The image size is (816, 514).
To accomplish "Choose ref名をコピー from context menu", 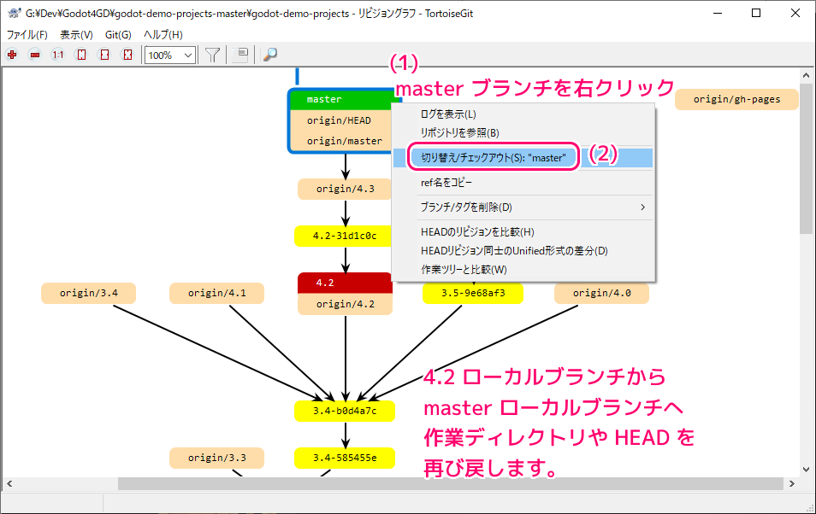I will click(x=523, y=183).
